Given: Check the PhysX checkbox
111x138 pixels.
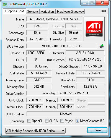Looking at the screenshot, I should coord(62,121).
